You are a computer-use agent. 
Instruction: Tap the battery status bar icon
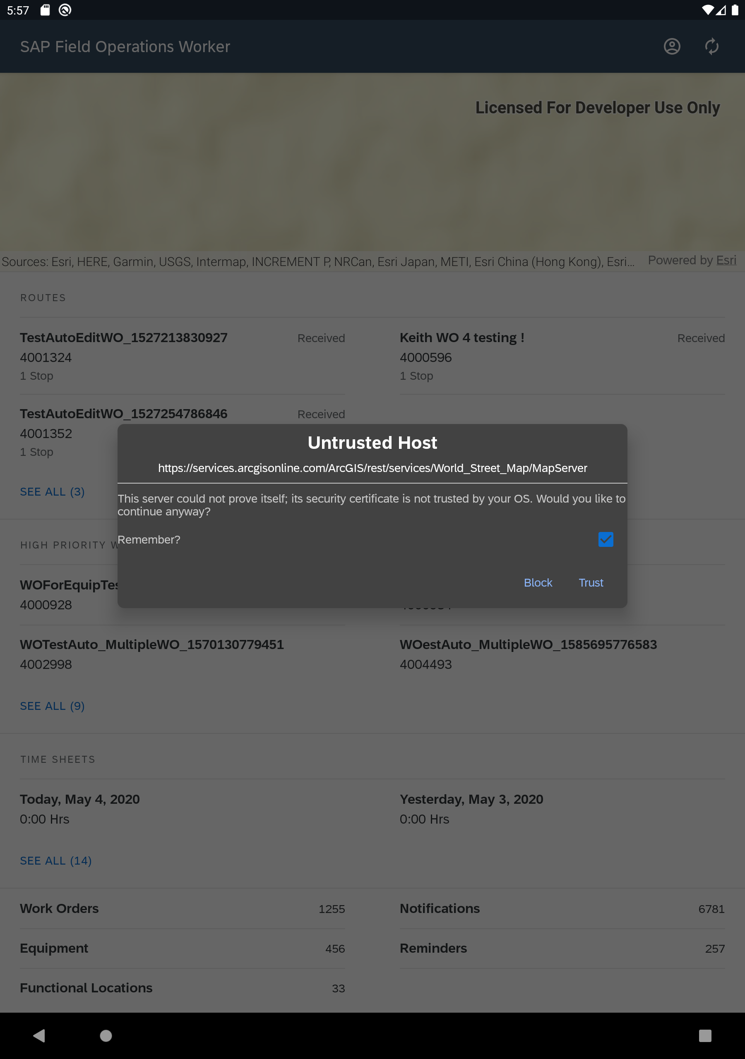pyautogui.click(x=735, y=10)
